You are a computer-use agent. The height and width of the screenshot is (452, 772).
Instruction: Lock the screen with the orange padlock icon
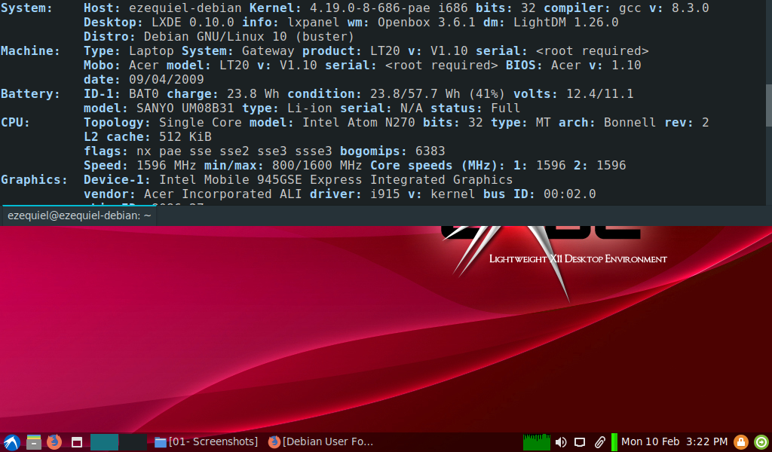741,442
